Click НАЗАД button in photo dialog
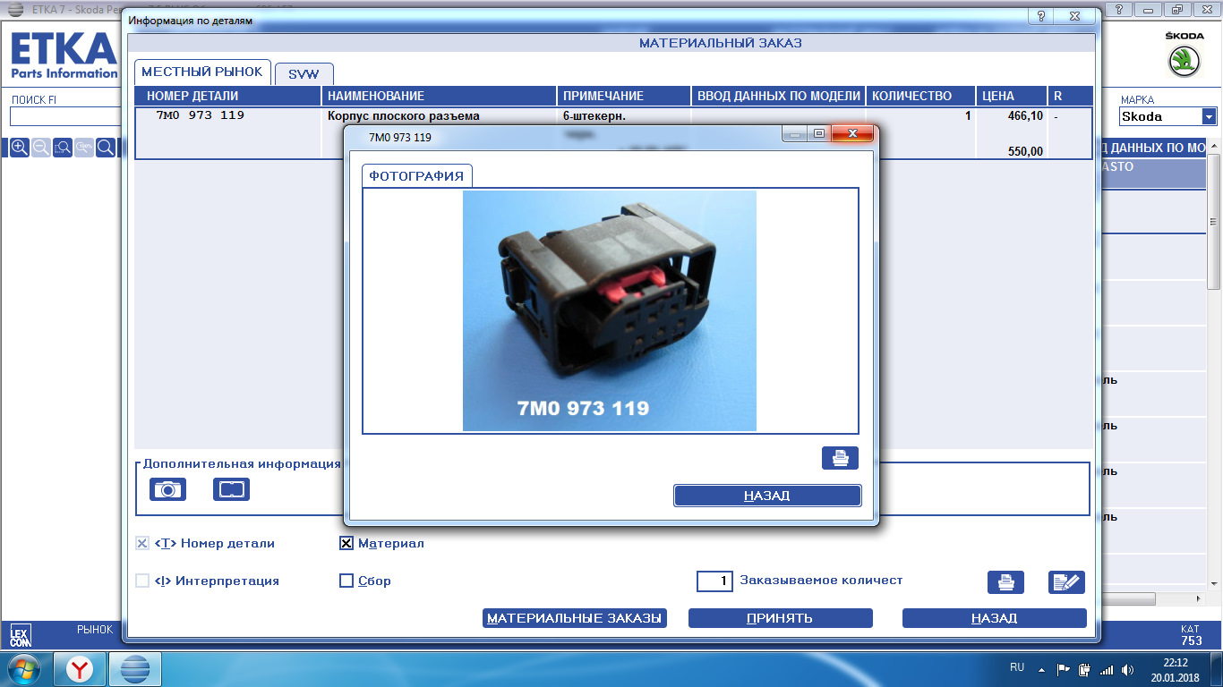The height and width of the screenshot is (687, 1223). (767, 496)
